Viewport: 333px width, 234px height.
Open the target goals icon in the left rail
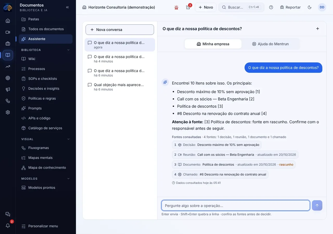(8, 78)
